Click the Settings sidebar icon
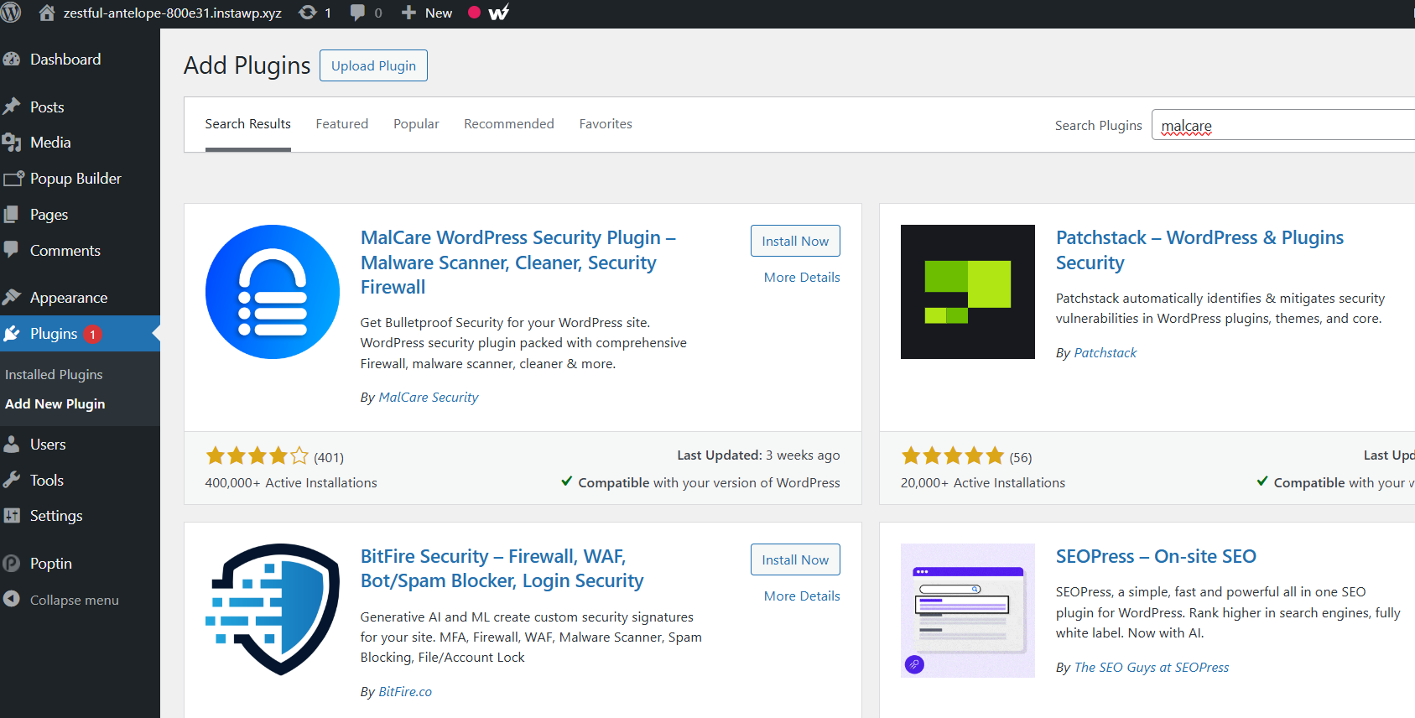1415x718 pixels. click(x=12, y=516)
